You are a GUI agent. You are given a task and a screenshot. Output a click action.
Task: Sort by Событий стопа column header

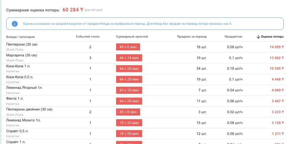[x=88, y=37]
